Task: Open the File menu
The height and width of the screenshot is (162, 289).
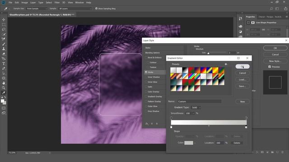Action: tap(10, 3)
